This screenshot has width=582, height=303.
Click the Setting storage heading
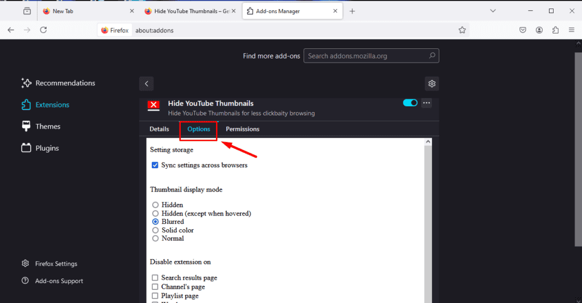[172, 150]
